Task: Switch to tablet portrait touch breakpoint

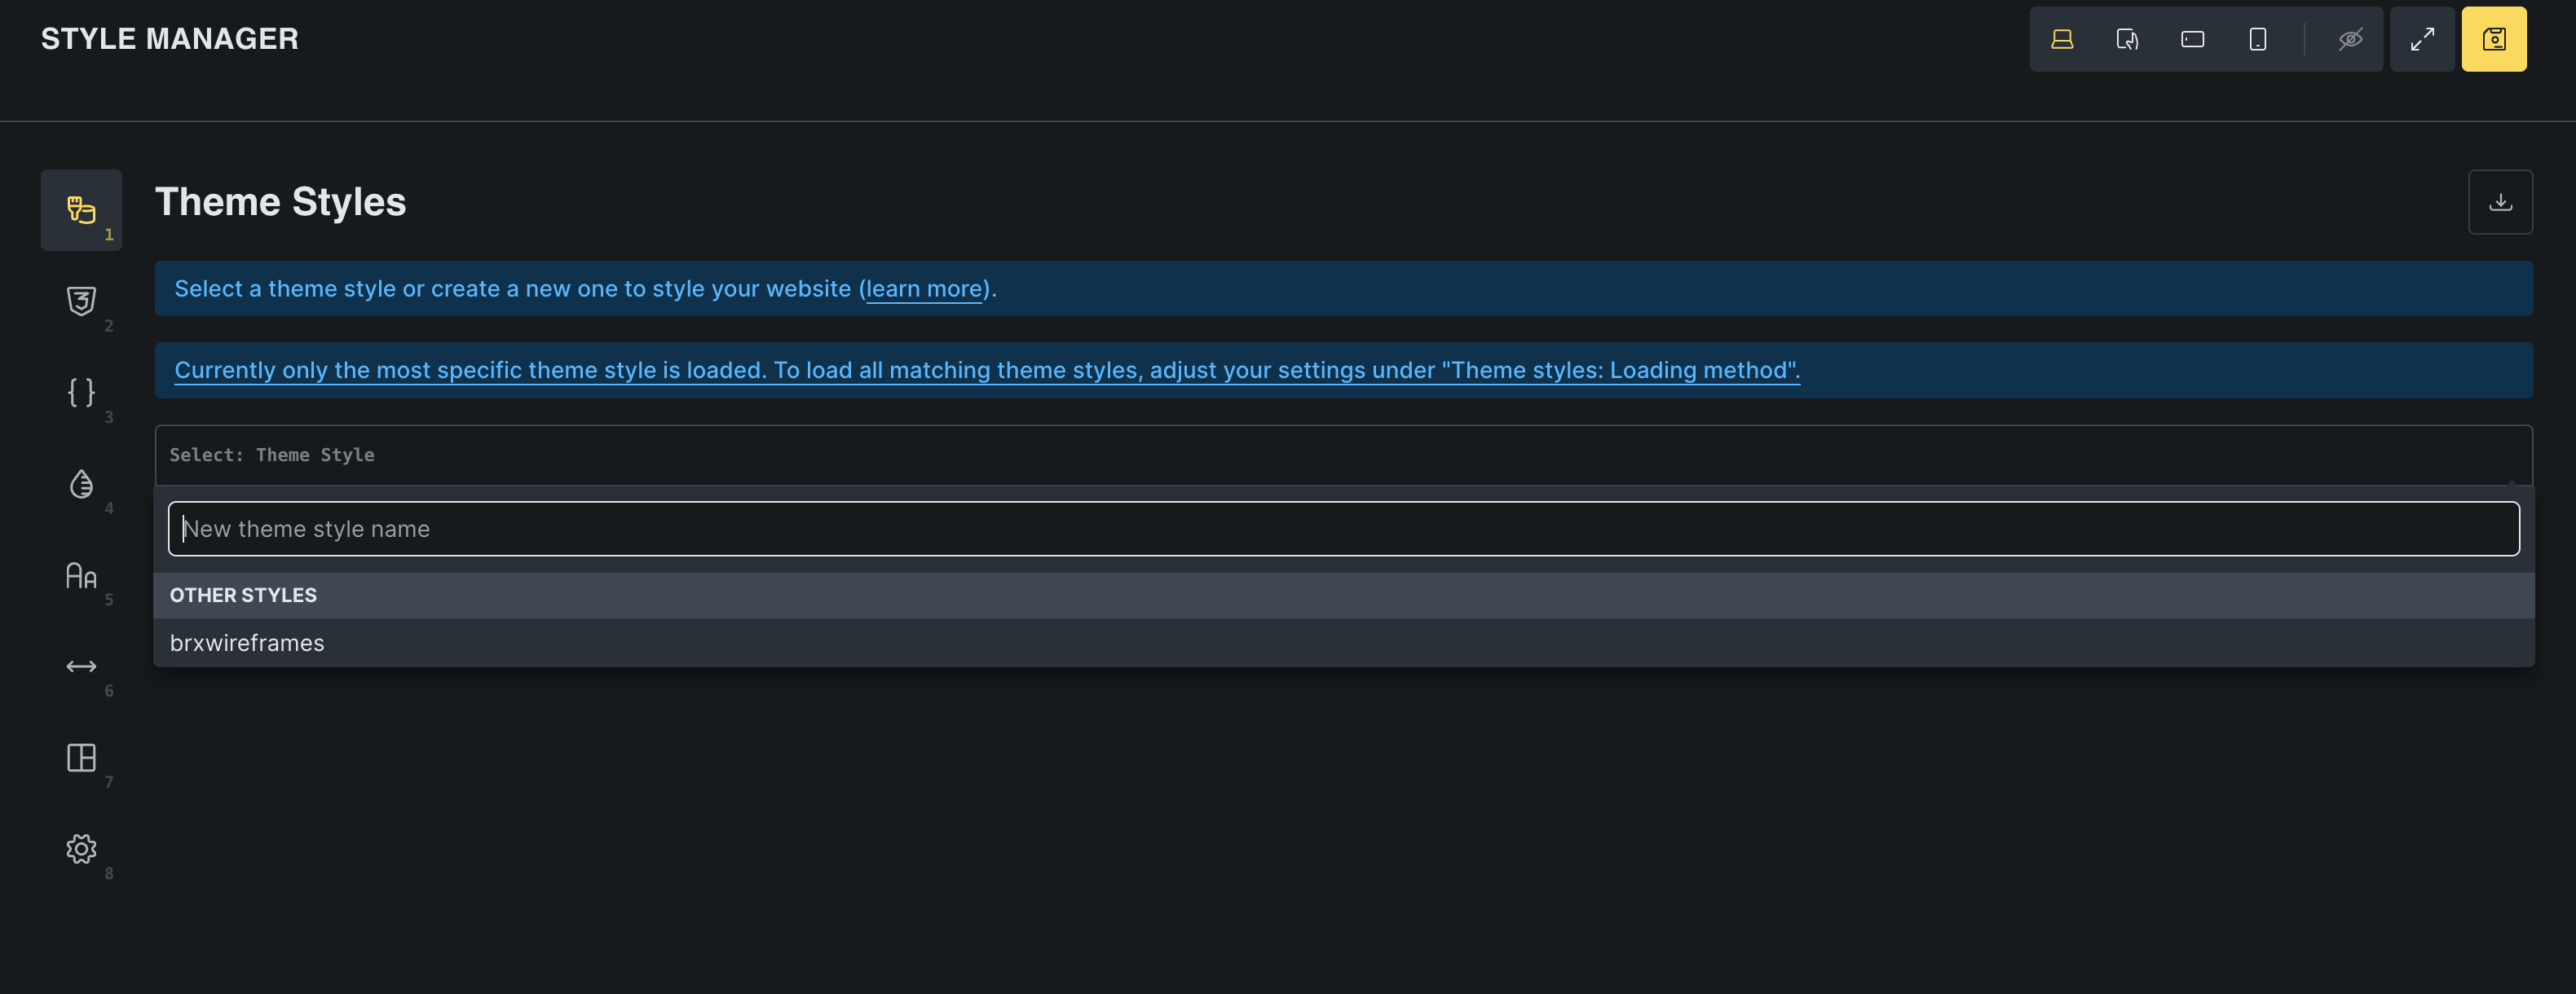Action: (2127, 39)
